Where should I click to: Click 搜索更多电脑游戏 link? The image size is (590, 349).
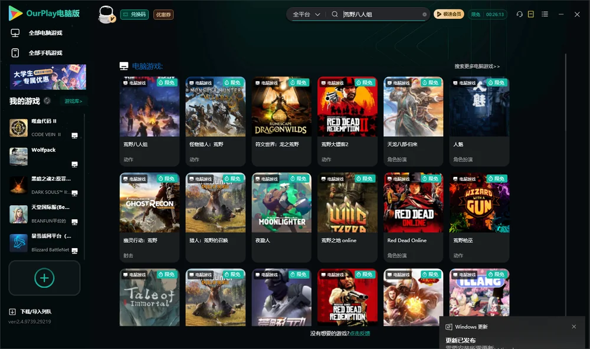(477, 67)
